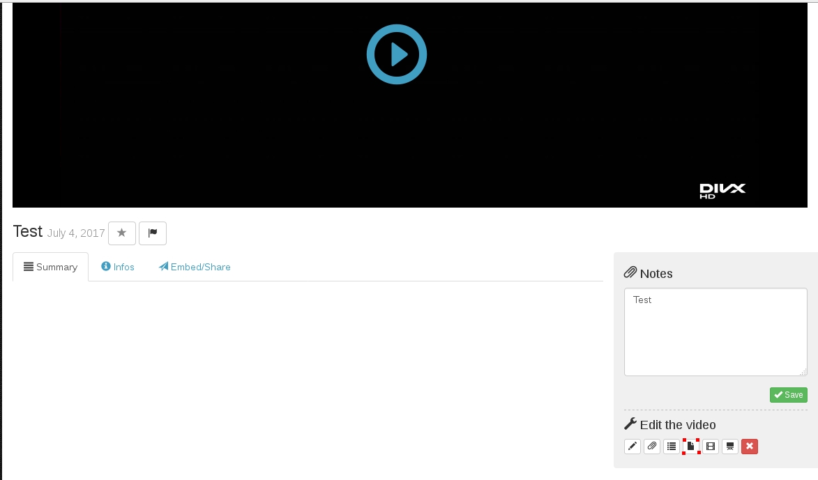This screenshot has width=818, height=480.
Task: Click the document file icon in the edit toolbar
Action: (x=690, y=447)
